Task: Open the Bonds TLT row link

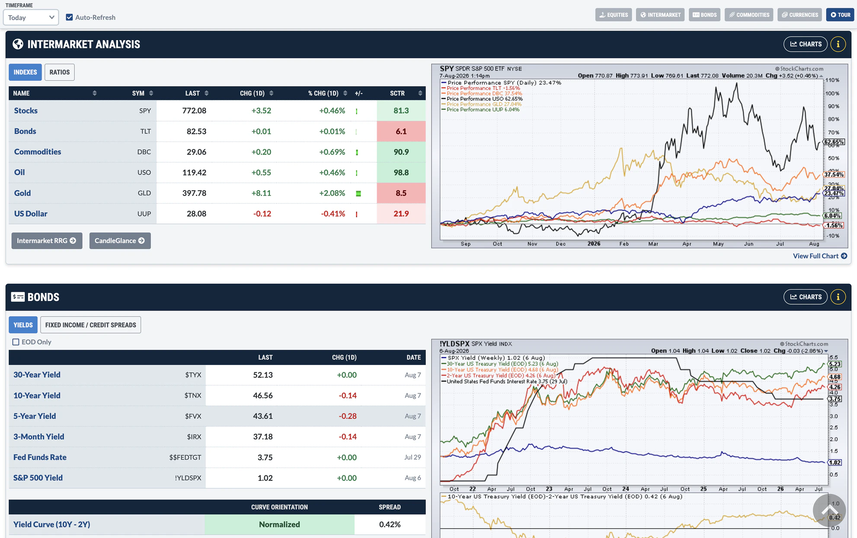Action: [x=25, y=131]
